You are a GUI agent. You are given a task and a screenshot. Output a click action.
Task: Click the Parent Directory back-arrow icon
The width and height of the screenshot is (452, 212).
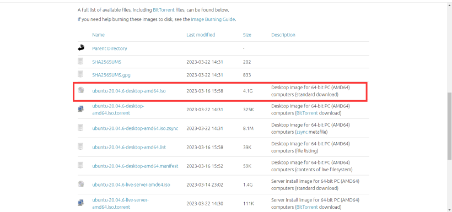(81, 48)
